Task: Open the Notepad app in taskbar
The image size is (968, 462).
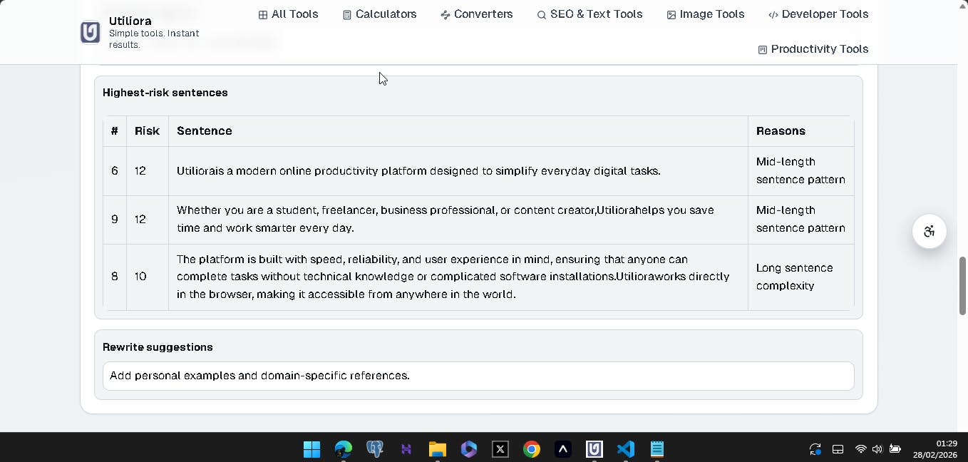Action: click(657, 449)
